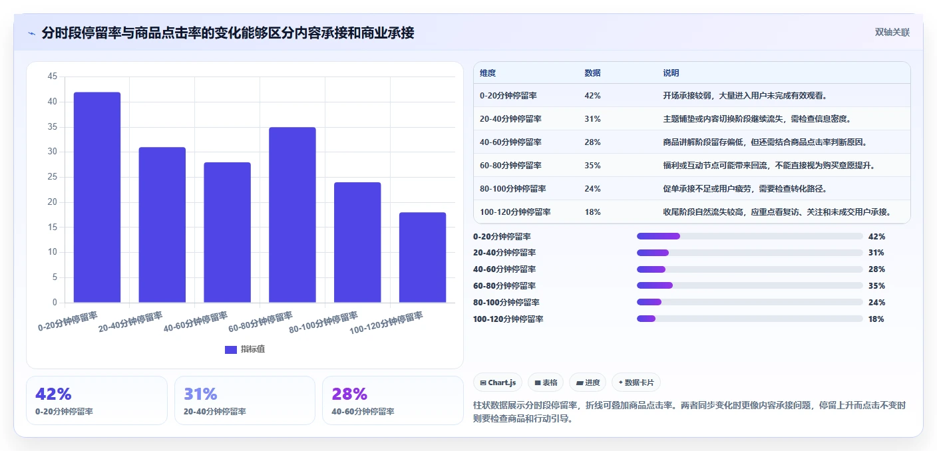Open the 42% data card

click(x=96, y=400)
